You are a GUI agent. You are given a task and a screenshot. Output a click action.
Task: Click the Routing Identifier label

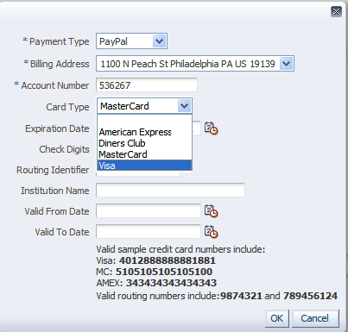click(53, 170)
